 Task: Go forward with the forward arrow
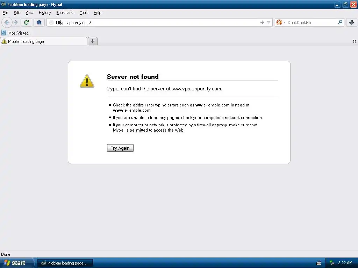[x=15, y=22]
